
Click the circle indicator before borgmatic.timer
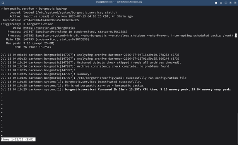click(24, 24)
